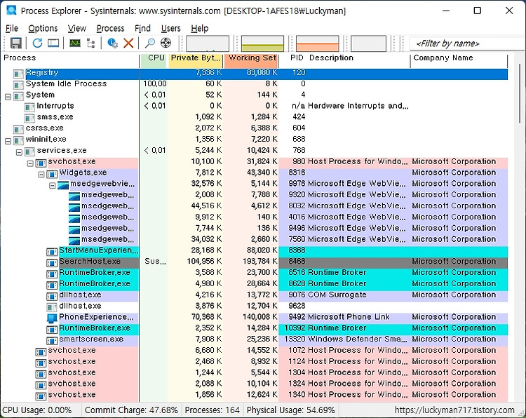This screenshot has height=418, width=526.
Task: Click the csrss.exe process icon
Action: click(18, 129)
